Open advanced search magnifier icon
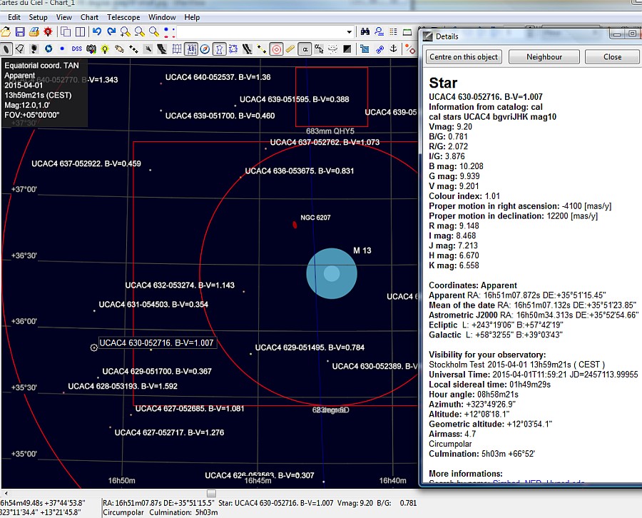 click(379, 31)
